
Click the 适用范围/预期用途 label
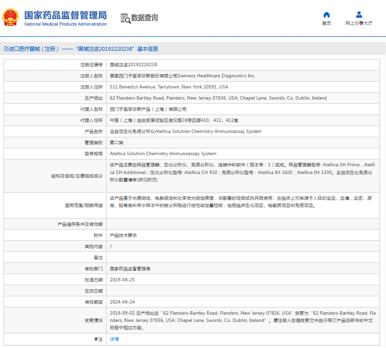[x=84, y=205]
